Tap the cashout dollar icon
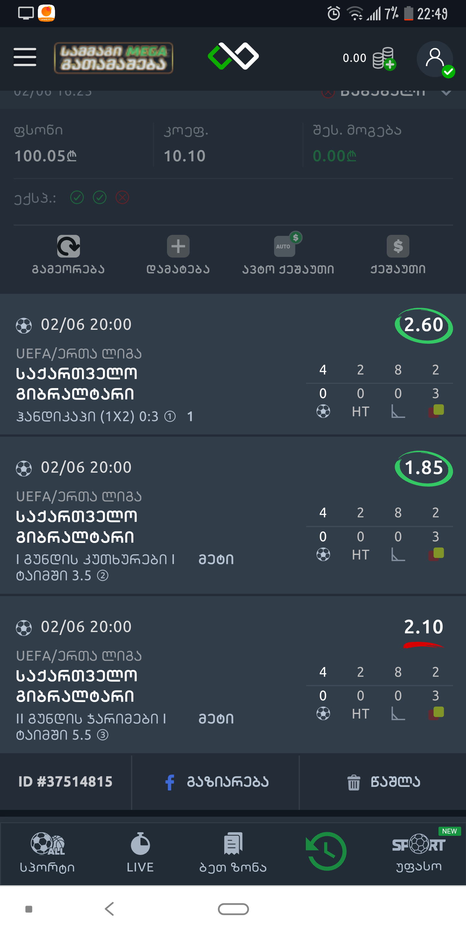The height and width of the screenshot is (933, 466). pos(398,246)
